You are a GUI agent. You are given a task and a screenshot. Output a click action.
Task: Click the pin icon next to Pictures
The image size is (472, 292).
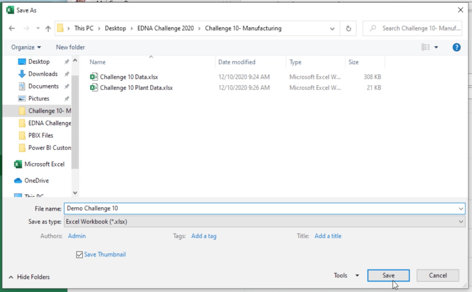tap(67, 99)
